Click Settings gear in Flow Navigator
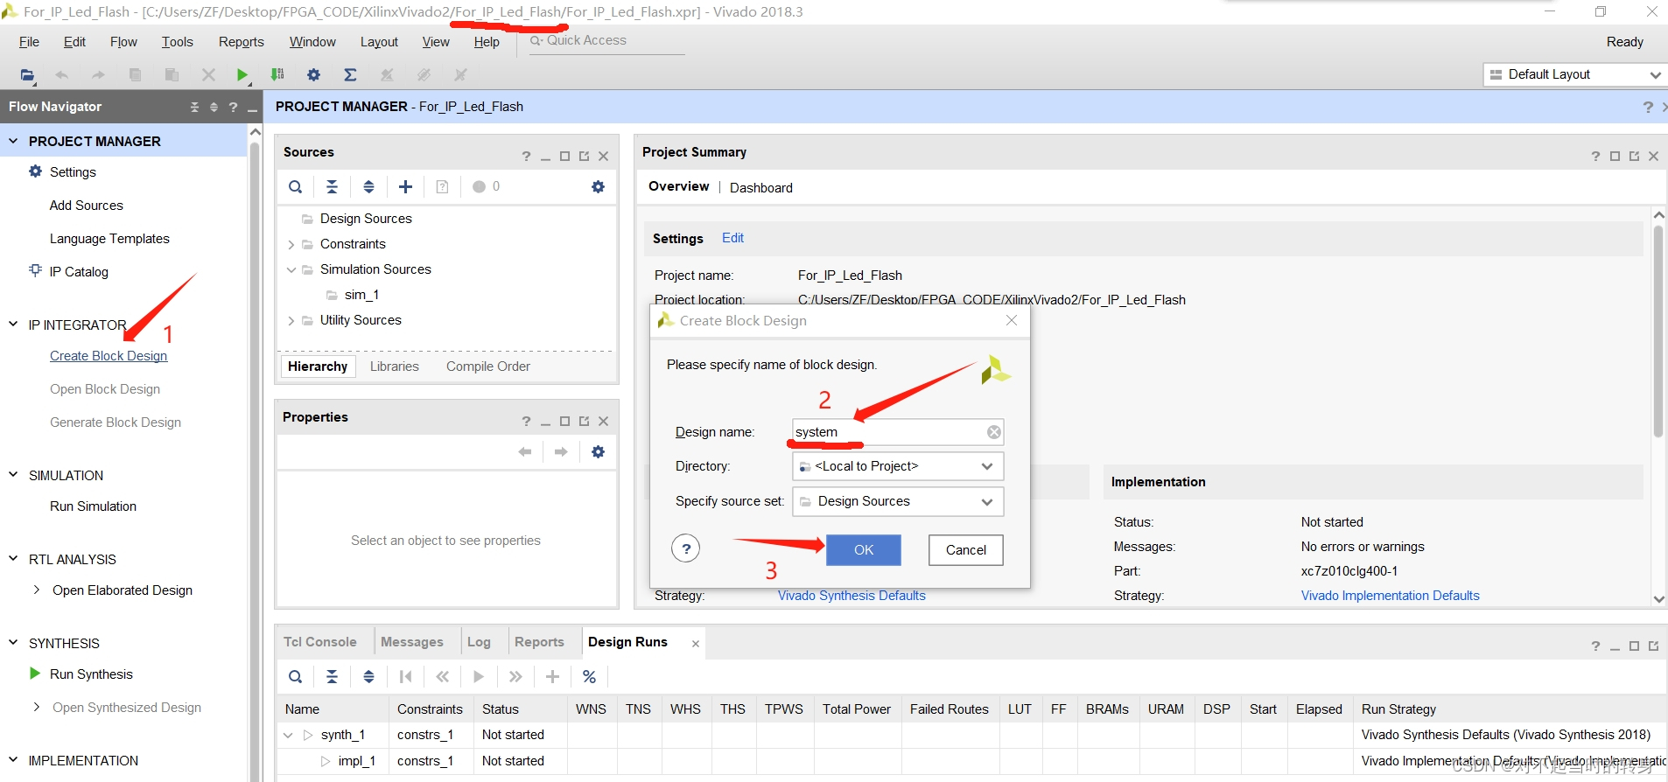 (35, 171)
